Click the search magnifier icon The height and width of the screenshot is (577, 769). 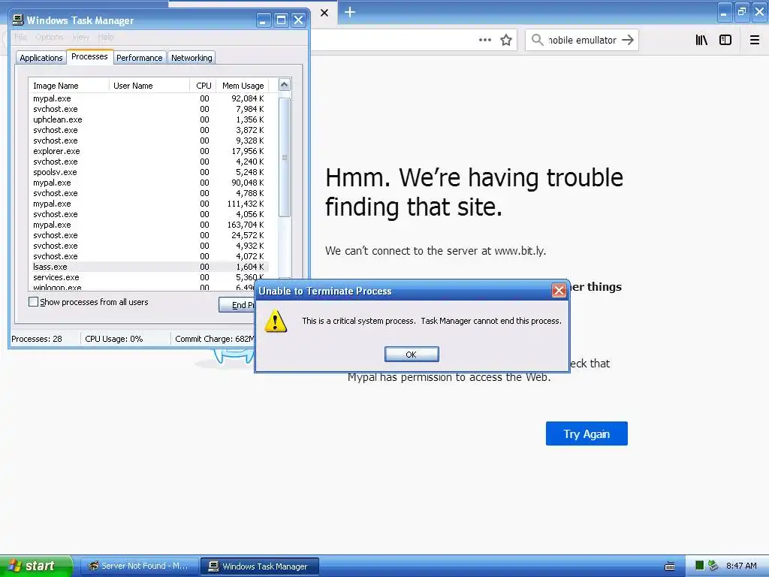537,40
